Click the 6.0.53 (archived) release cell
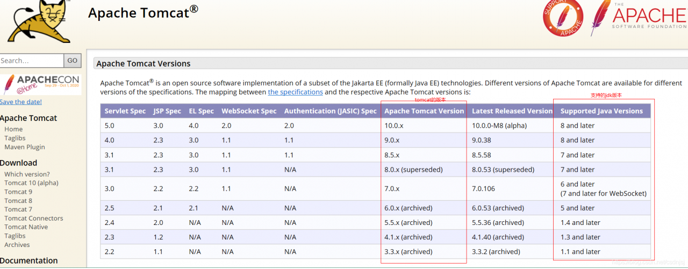 click(512, 208)
